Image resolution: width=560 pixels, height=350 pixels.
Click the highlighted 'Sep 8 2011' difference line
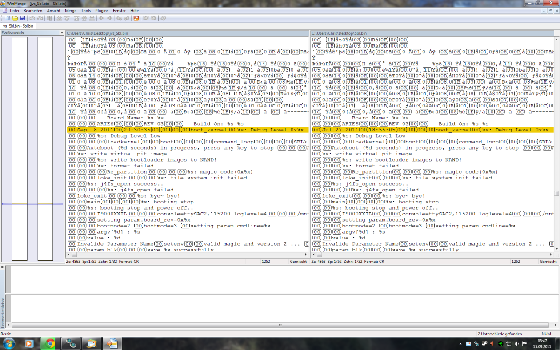(x=187, y=130)
